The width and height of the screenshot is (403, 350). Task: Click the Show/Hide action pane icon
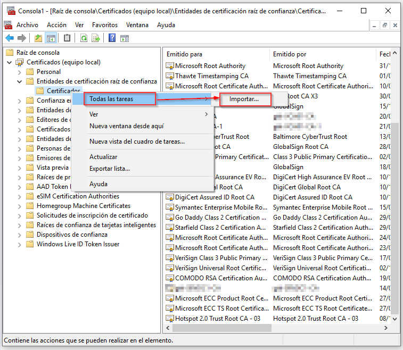pos(125,38)
